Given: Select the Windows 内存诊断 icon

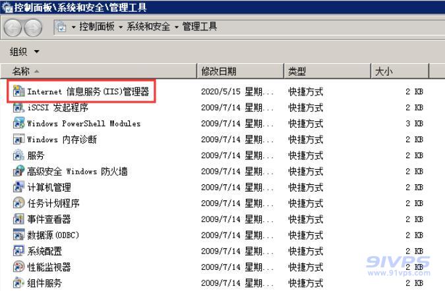Looking at the screenshot, I should (18, 139).
